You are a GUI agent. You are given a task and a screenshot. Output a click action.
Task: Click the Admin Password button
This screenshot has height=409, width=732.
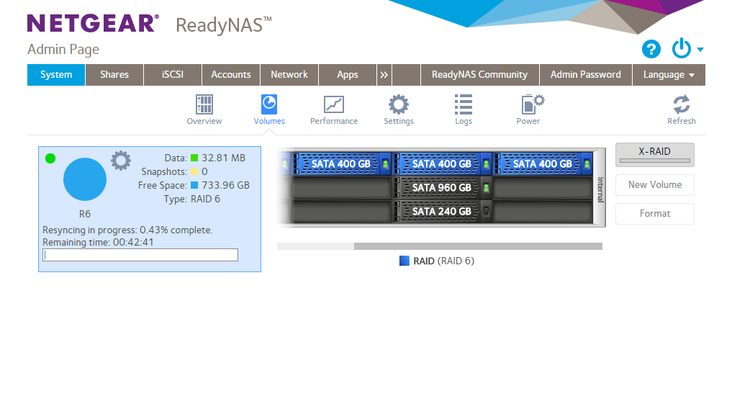pos(585,75)
